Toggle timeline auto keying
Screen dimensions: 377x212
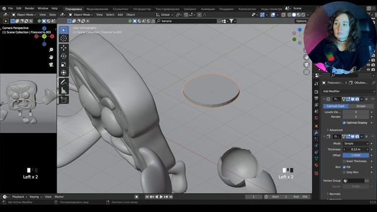(x=137, y=197)
